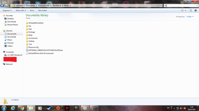199x111 pixels.
Task: Select Network in the navigation pane
Action: pos(9,64)
